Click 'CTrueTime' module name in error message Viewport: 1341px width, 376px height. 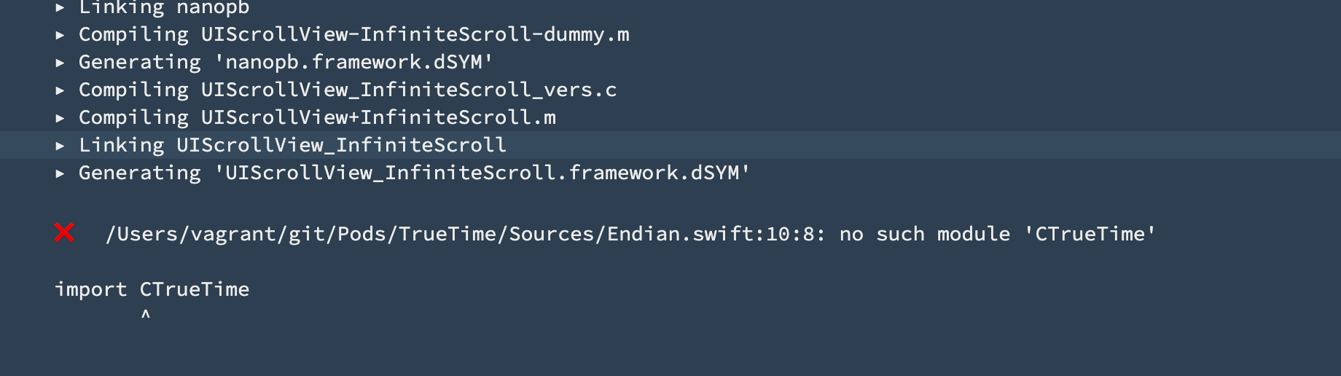(x=1090, y=234)
